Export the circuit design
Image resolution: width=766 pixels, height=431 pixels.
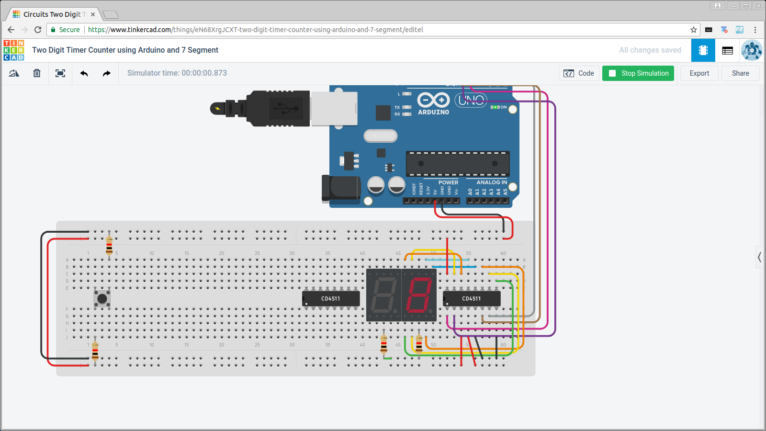(699, 73)
